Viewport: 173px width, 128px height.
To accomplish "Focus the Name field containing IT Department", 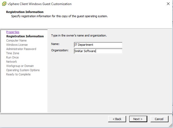I will click(x=98, y=45).
